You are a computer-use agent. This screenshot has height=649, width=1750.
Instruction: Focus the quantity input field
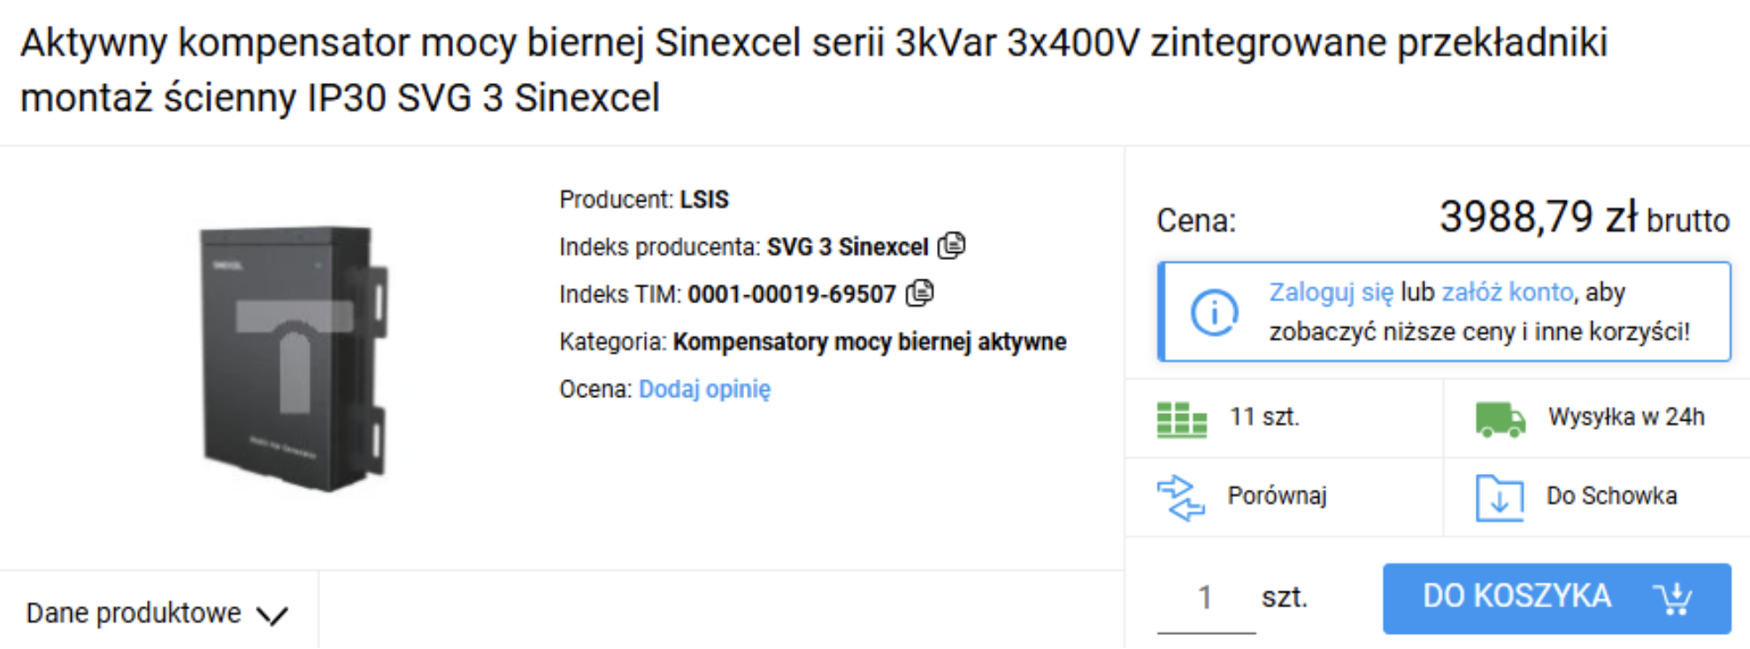coord(1205,599)
